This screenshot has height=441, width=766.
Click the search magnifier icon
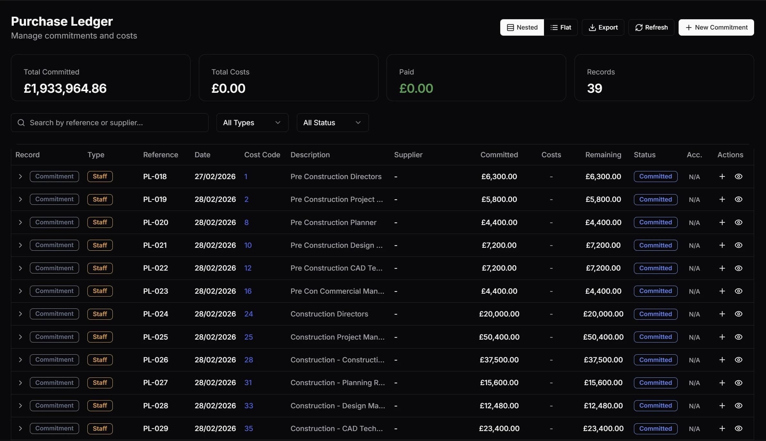[x=21, y=123]
